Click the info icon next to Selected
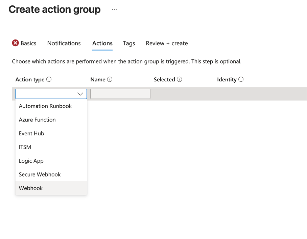The image size is (307, 239). click(x=180, y=80)
